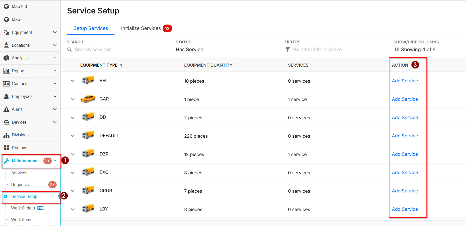
Task: Click the Devices sidebar icon
Action: [x=6, y=122]
